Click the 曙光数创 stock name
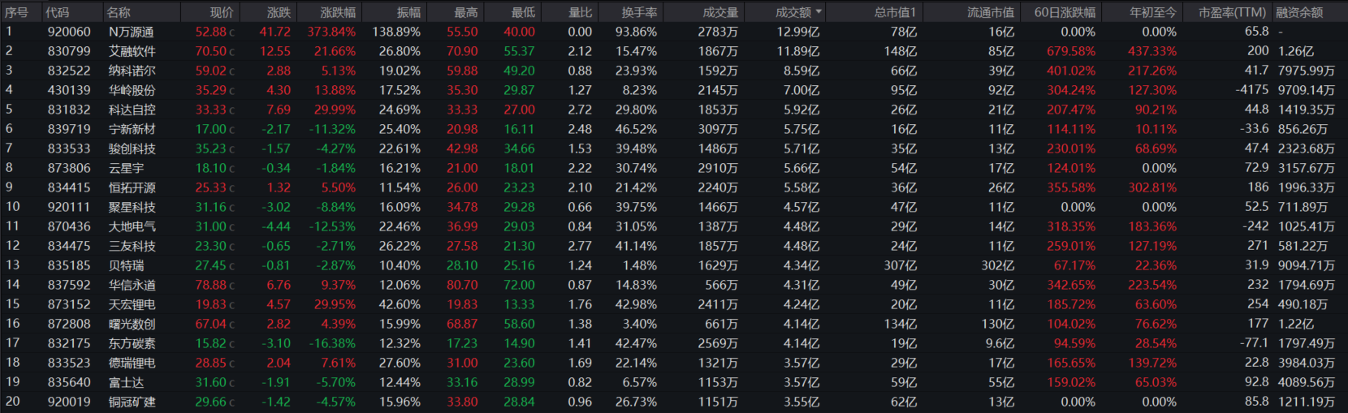The height and width of the screenshot is (413, 1348). (132, 324)
